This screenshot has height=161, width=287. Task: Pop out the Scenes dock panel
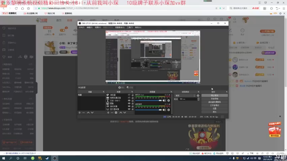click(104, 92)
